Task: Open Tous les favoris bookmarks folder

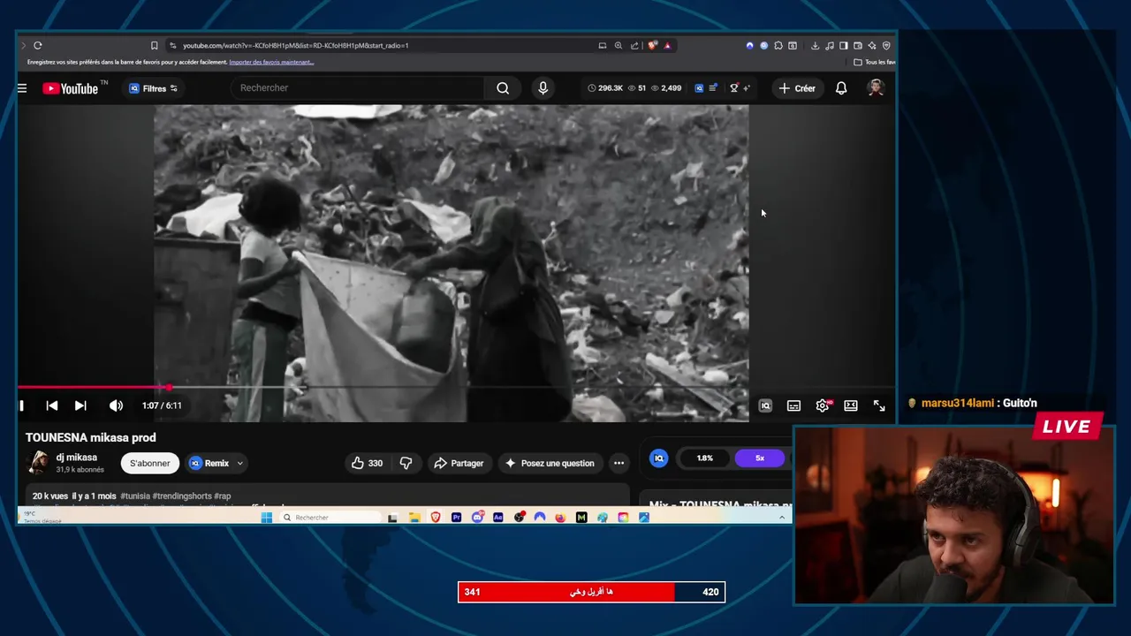Action: point(876,62)
